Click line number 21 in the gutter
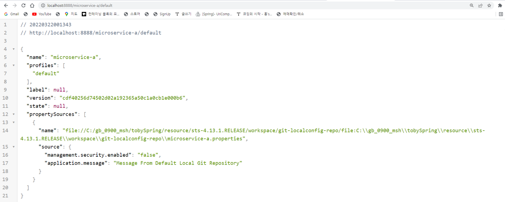 point(5,196)
